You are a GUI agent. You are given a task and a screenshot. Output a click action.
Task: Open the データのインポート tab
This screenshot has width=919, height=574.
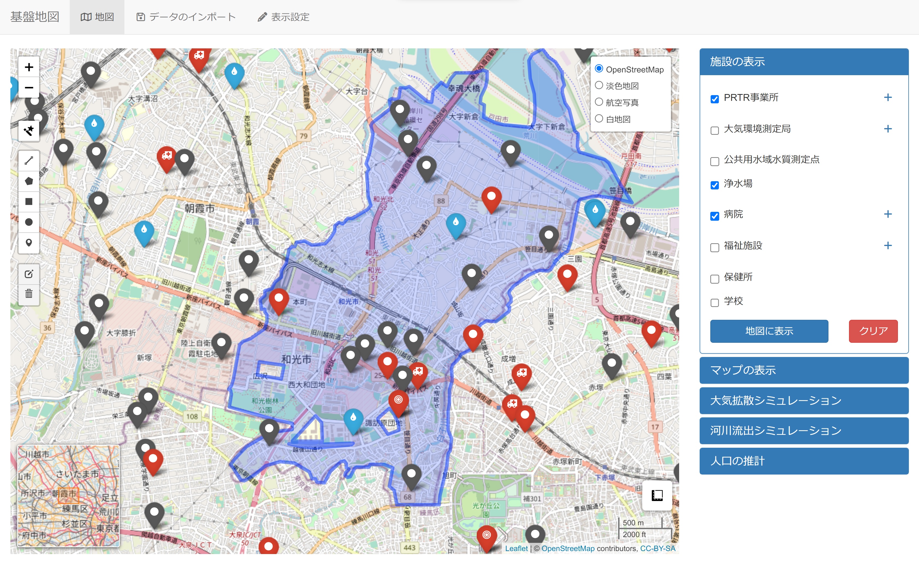(186, 17)
